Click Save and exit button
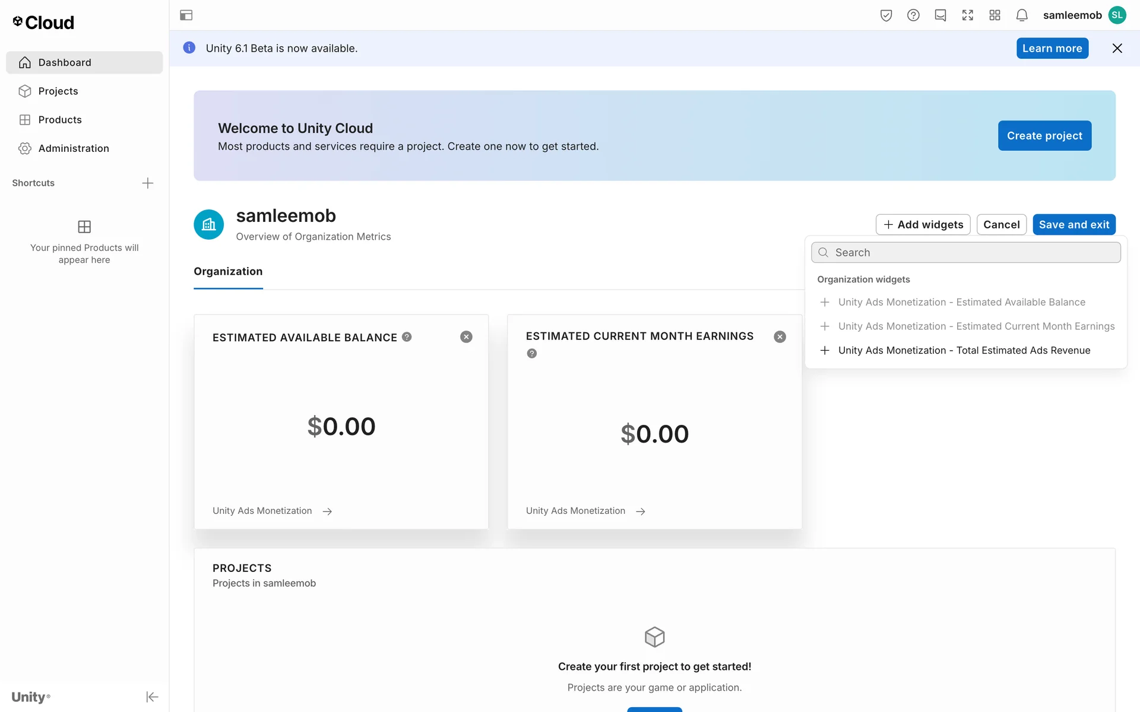Screen dimensions: 1140x712 (x=1073, y=224)
